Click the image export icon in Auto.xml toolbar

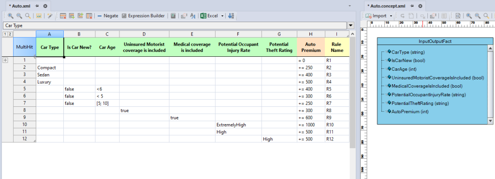pos(39,16)
